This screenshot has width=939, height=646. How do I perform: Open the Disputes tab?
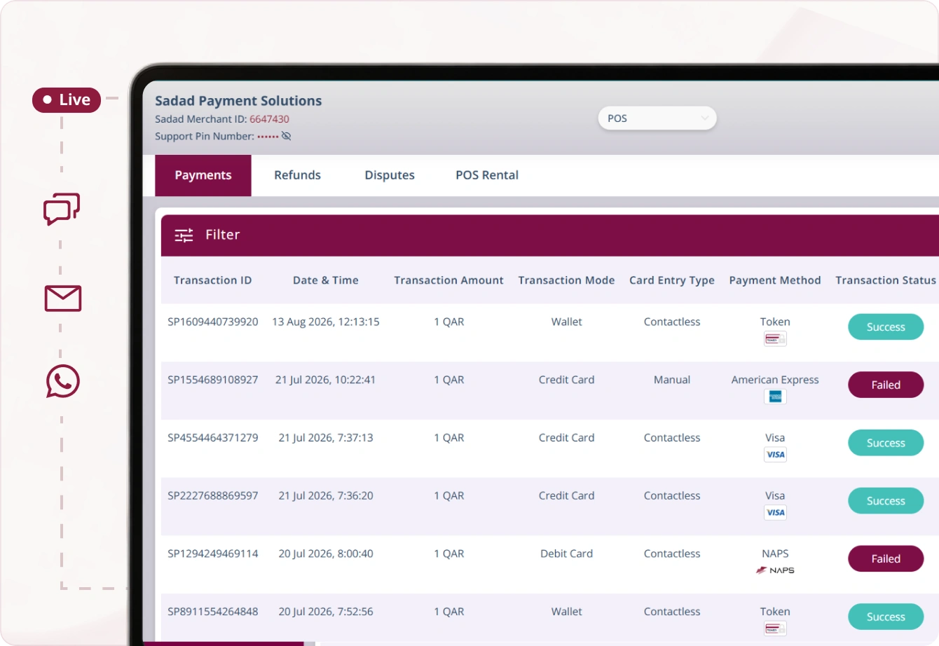click(390, 175)
